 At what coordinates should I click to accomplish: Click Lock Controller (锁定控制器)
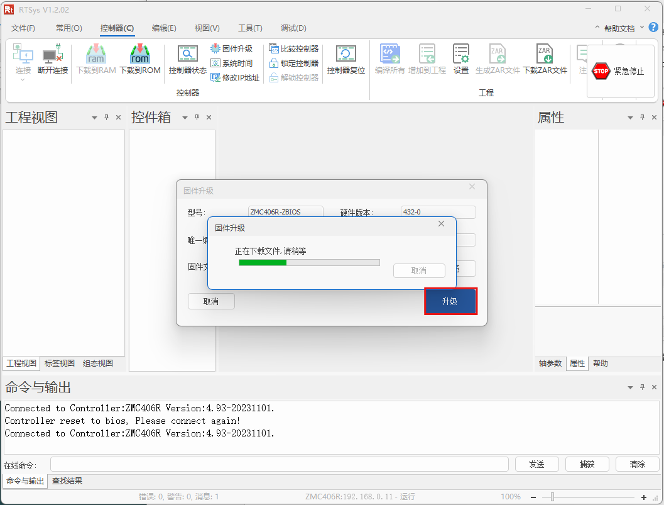293,63
